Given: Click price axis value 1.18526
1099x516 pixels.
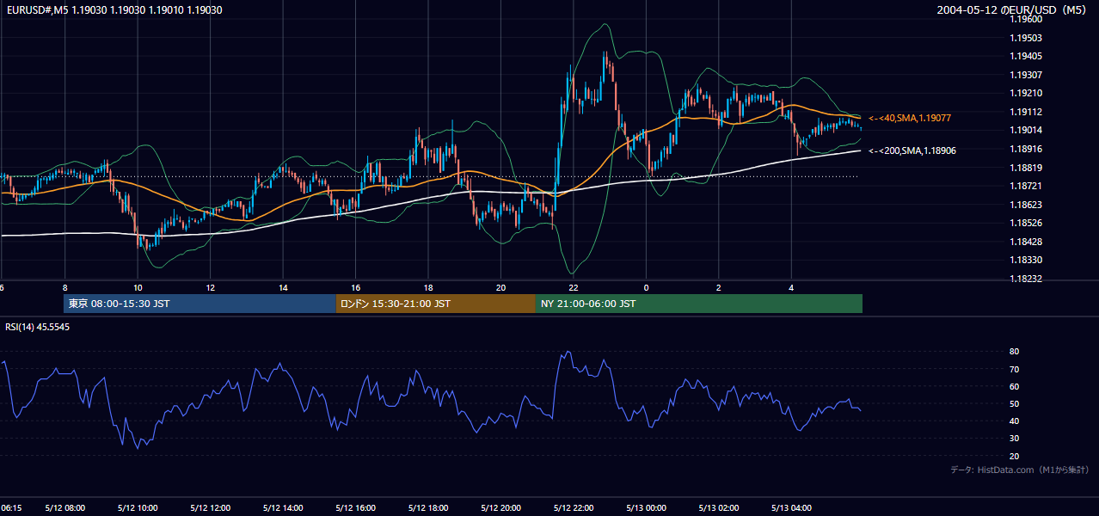Looking at the screenshot, I should [x=1025, y=223].
